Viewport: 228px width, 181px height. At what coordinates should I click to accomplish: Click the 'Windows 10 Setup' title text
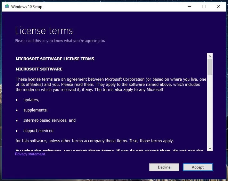27,6
